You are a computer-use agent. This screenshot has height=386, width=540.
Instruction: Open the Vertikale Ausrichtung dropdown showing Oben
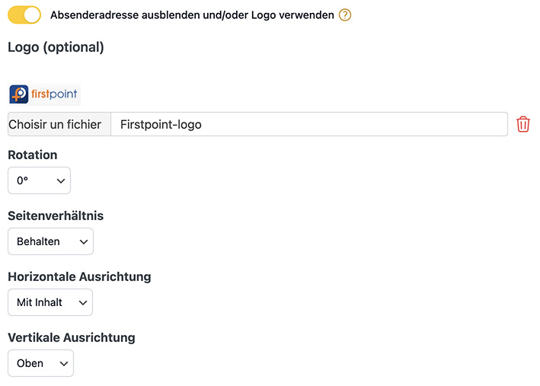point(40,363)
